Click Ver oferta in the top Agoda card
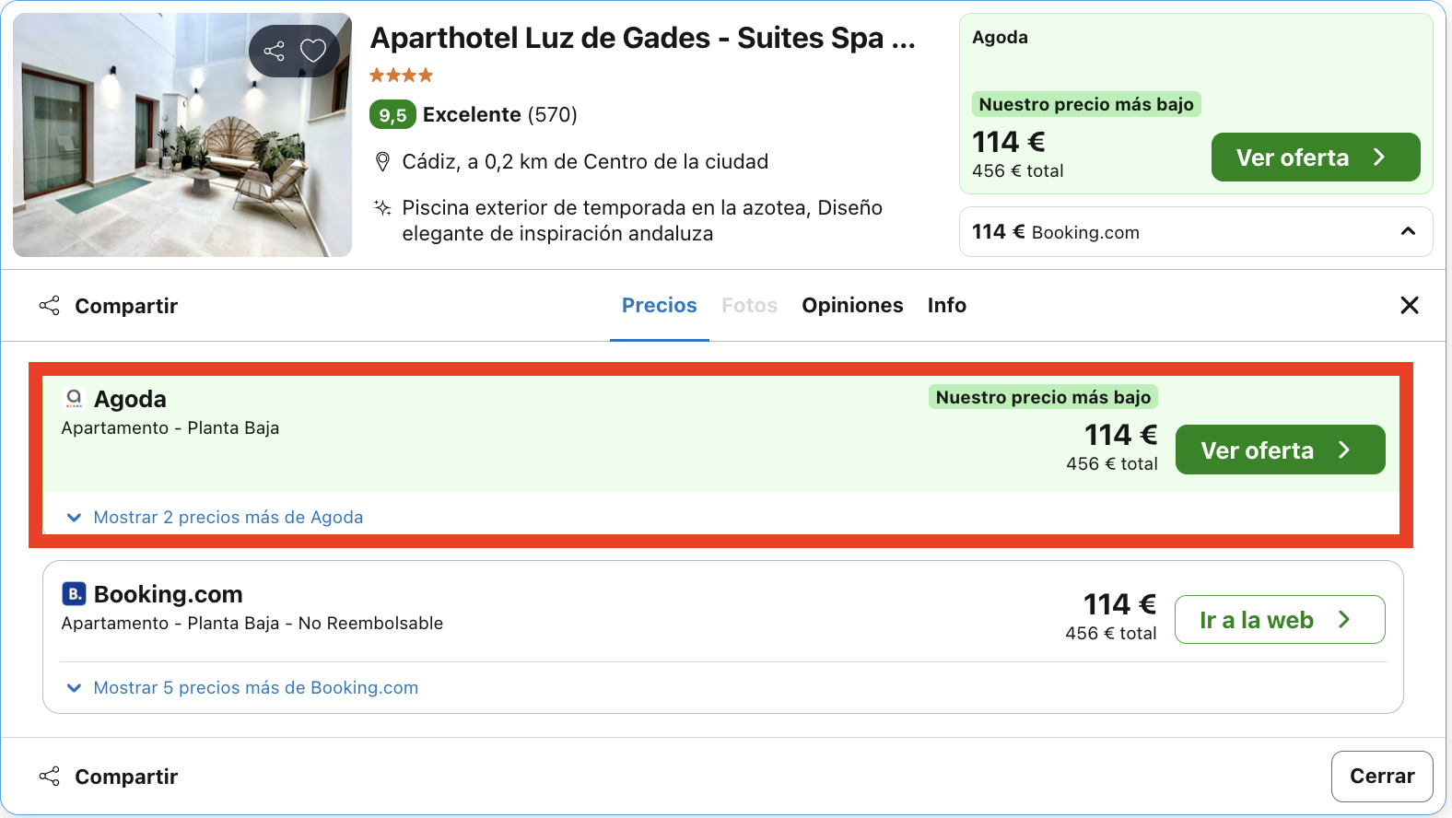The image size is (1452, 818). [x=1316, y=158]
